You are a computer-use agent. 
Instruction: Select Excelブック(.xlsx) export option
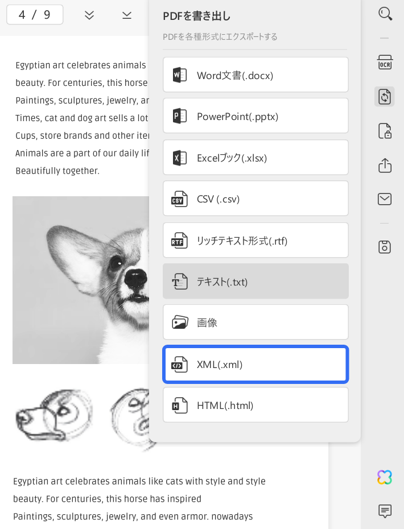(x=255, y=158)
